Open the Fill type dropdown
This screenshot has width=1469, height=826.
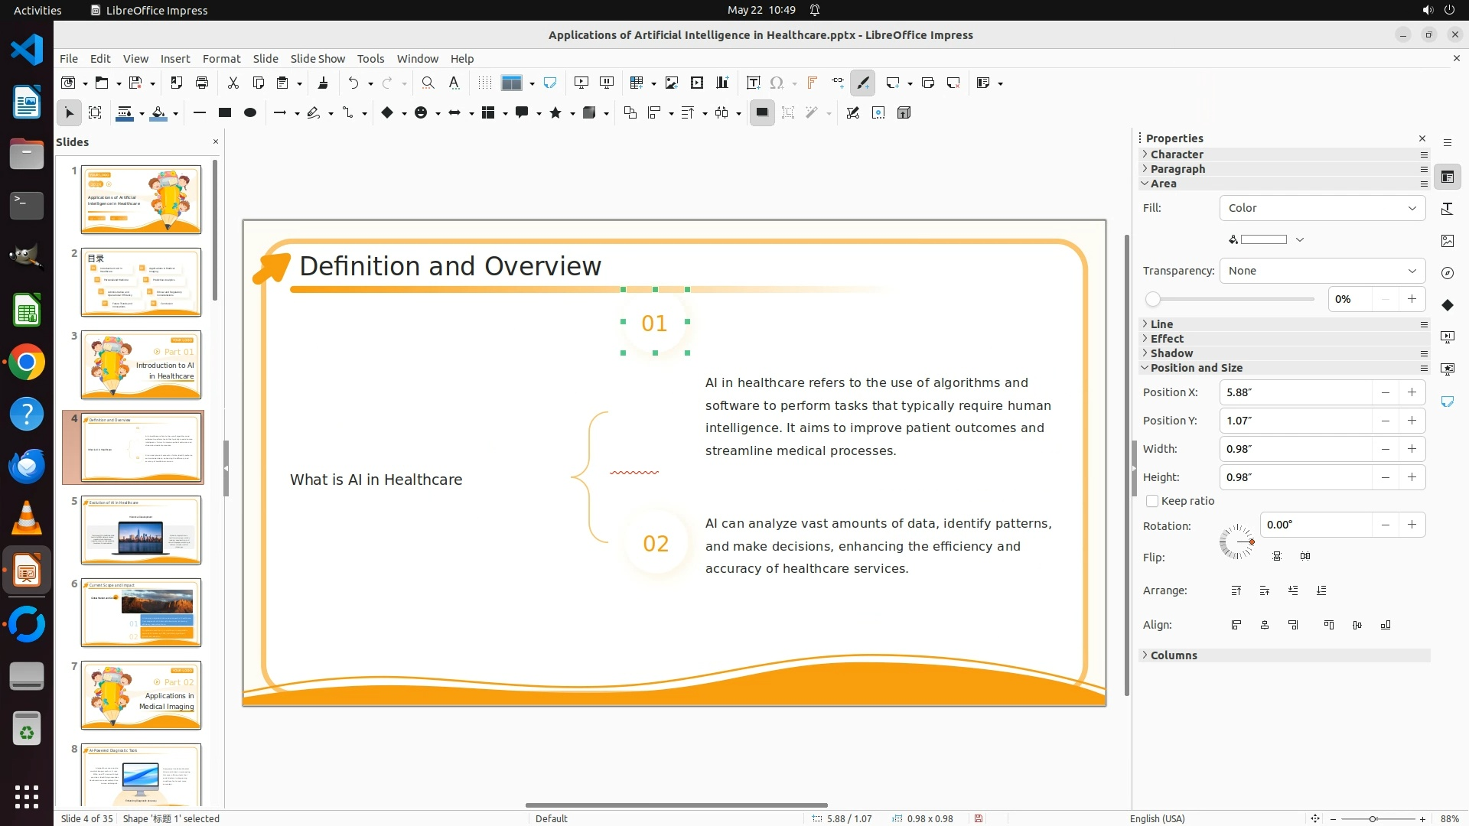1321,208
